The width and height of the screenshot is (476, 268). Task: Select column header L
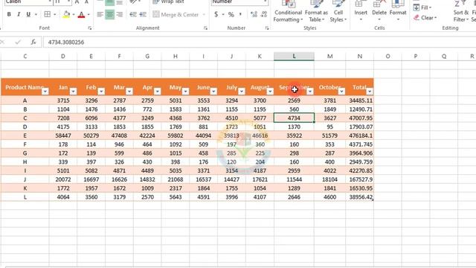[x=295, y=57]
